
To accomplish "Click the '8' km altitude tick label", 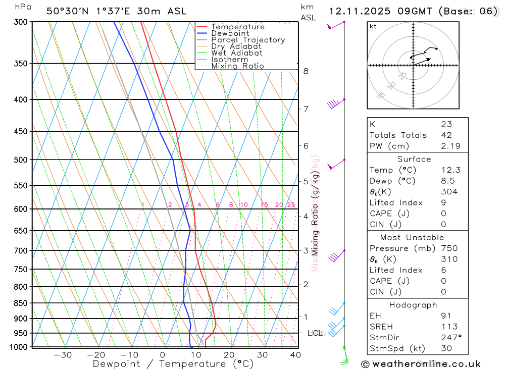I will pyautogui.click(x=306, y=71).
